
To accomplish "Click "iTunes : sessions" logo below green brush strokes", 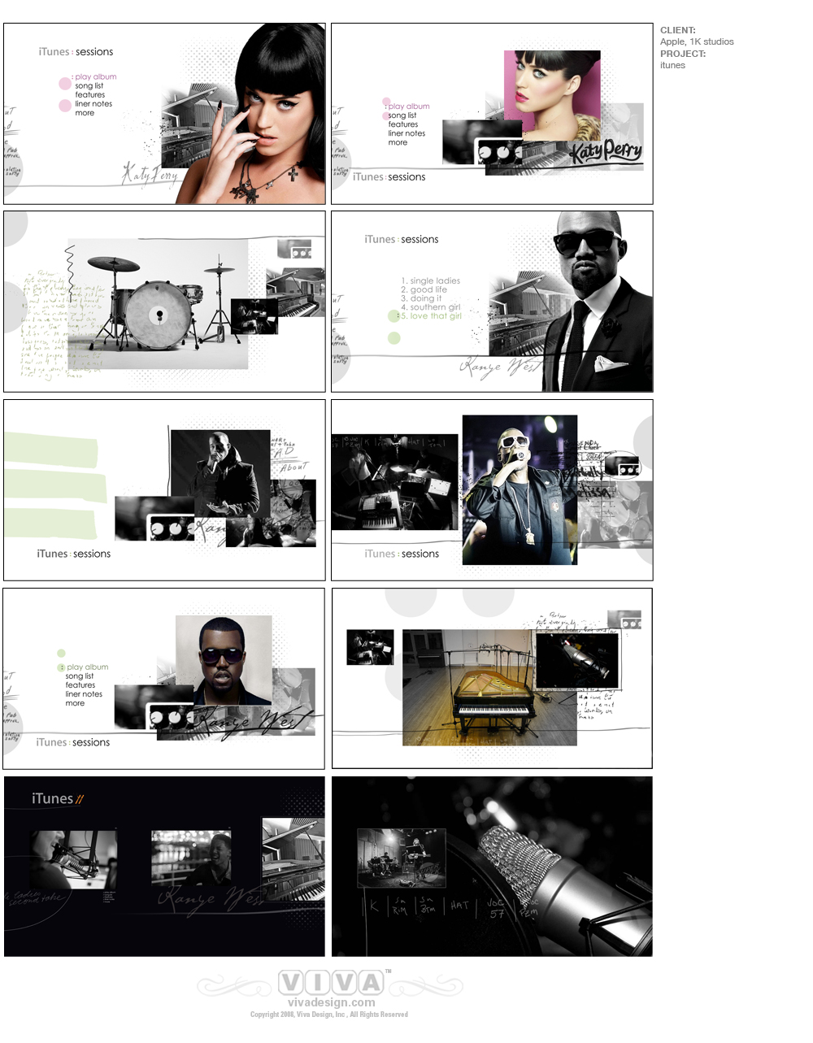I will point(73,554).
